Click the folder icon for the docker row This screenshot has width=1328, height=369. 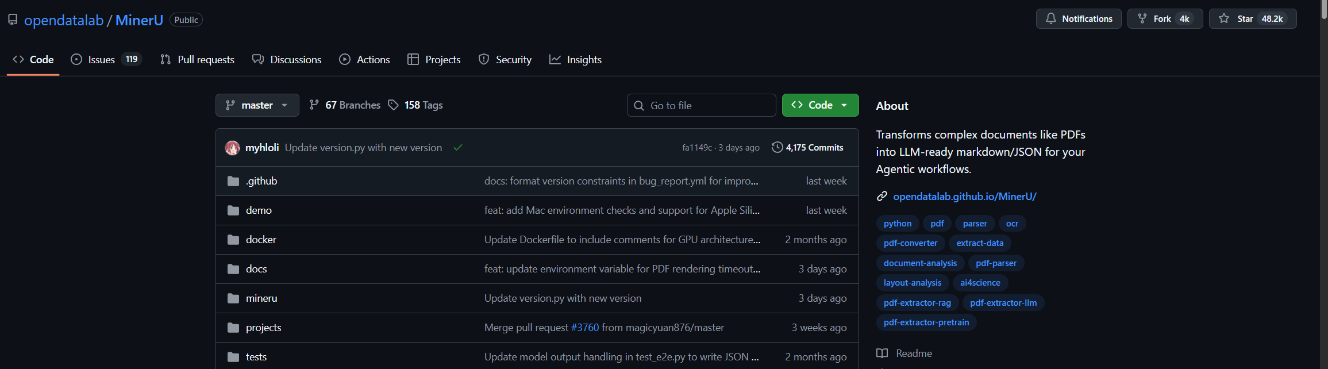233,240
